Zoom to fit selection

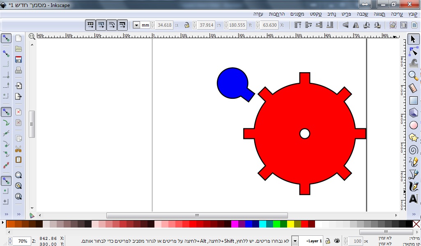18,175
